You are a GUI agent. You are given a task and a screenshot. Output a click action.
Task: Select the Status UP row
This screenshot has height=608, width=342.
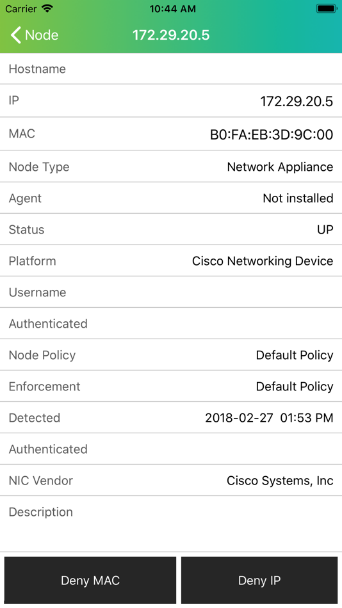[x=171, y=230]
